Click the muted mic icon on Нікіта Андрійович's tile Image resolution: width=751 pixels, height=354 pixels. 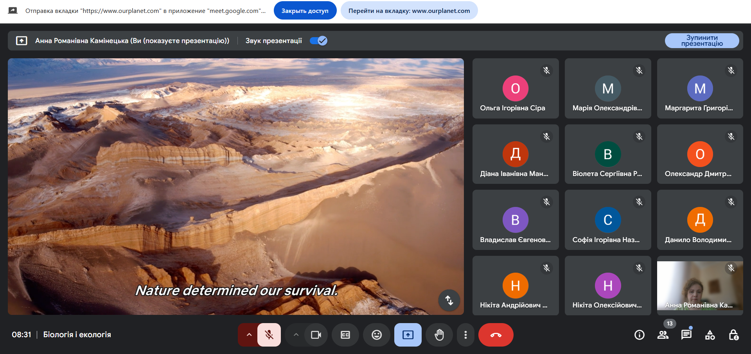pyautogui.click(x=546, y=268)
